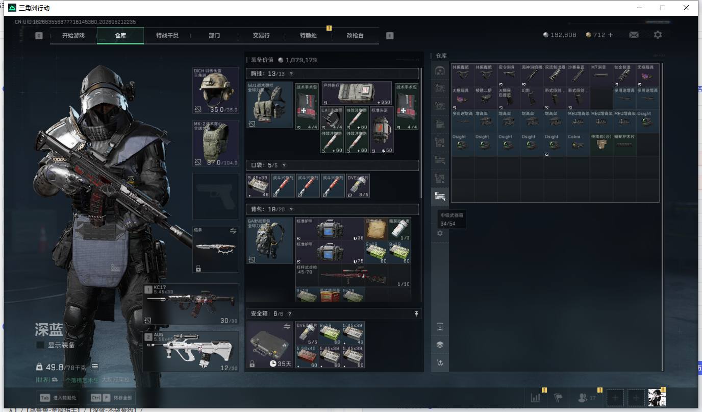Toggle the pin icon on the 安全箱 header
The image size is (702, 412).
[416, 313]
